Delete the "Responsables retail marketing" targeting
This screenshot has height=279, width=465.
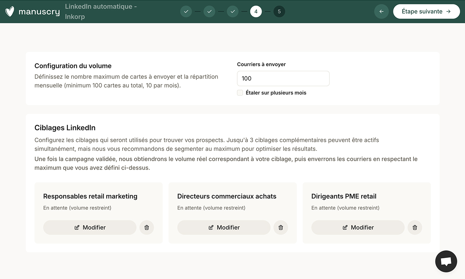[147, 227]
